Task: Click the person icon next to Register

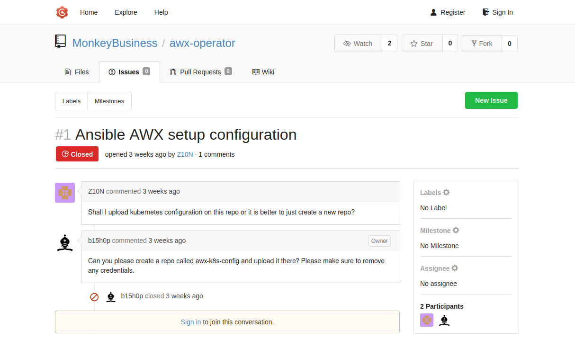Action: pos(432,12)
